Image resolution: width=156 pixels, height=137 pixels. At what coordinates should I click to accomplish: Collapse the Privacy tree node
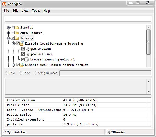pyautogui.click(x=9, y=38)
